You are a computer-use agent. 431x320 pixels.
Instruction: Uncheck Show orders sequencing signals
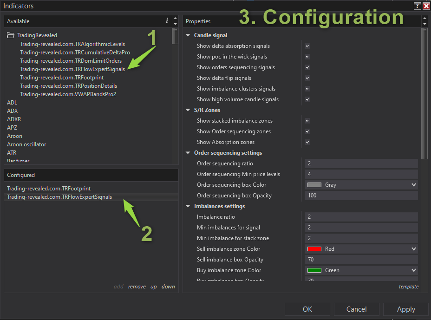pyautogui.click(x=307, y=67)
